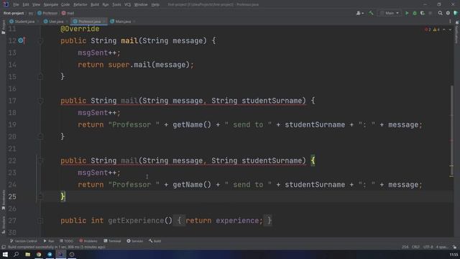Go to previous highlighted error arrow
The height and width of the screenshot is (259, 460).
[444, 29]
